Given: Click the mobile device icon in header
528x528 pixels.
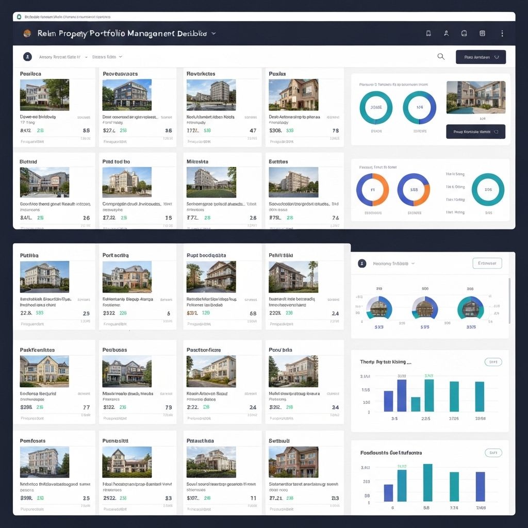Looking at the screenshot, I should click(428, 34).
